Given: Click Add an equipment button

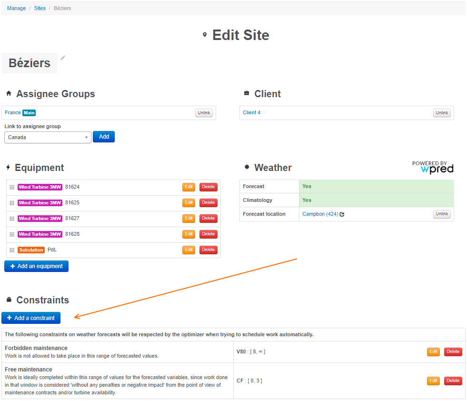Looking at the screenshot, I should click(x=36, y=266).
